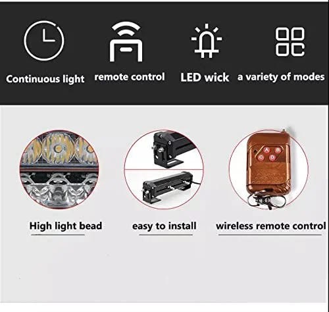The height and width of the screenshot is (312, 329).
Task: Click the easy to install caption
Action: 164,226
